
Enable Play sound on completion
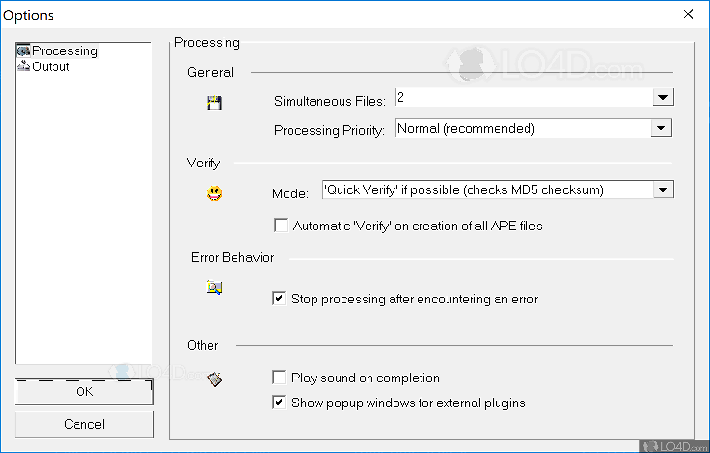[x=279, y=377]
